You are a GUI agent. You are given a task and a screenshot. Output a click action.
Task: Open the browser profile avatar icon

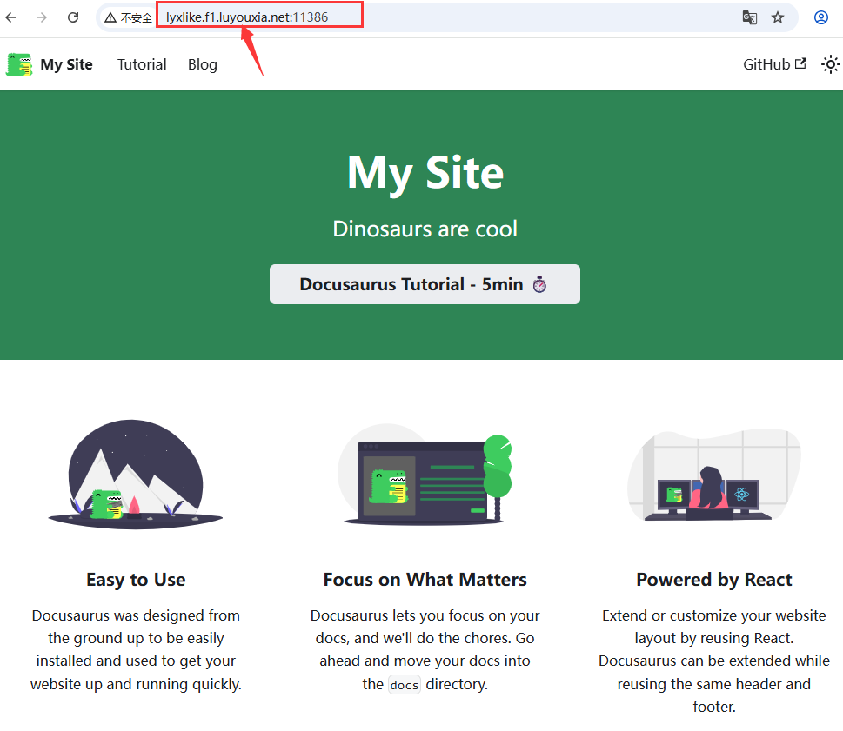pyautogui.click(x=821, y=17)
